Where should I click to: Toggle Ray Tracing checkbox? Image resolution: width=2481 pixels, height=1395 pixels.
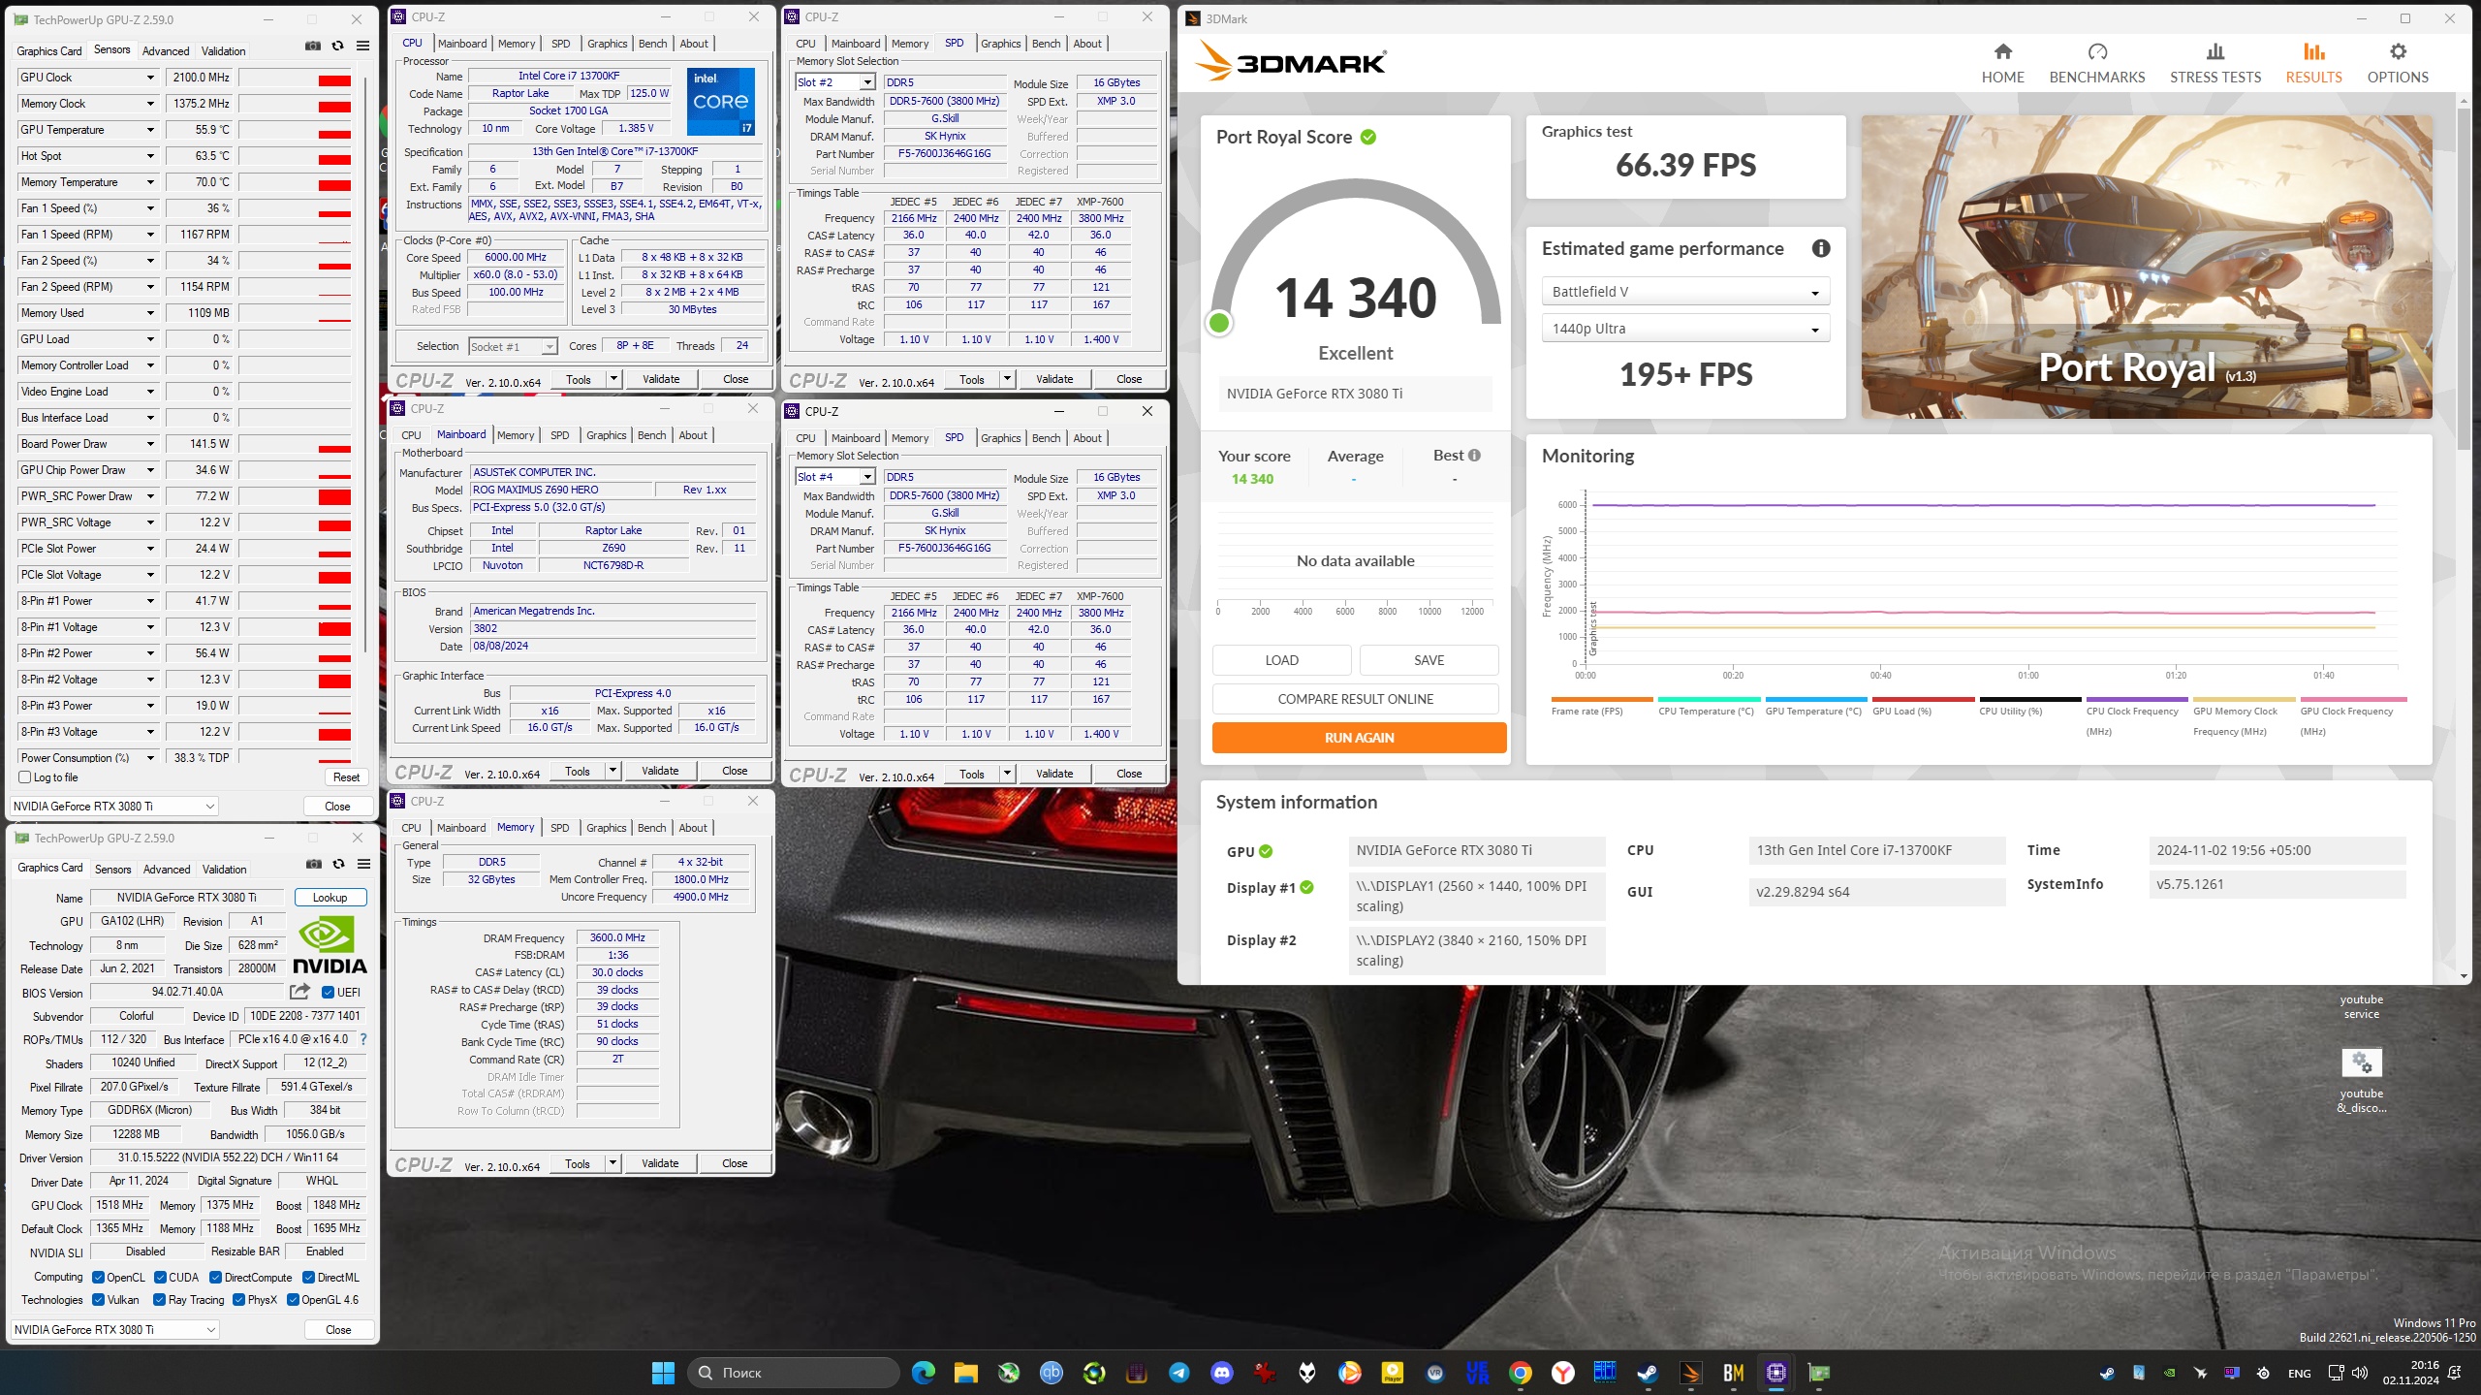(160, 1300)
